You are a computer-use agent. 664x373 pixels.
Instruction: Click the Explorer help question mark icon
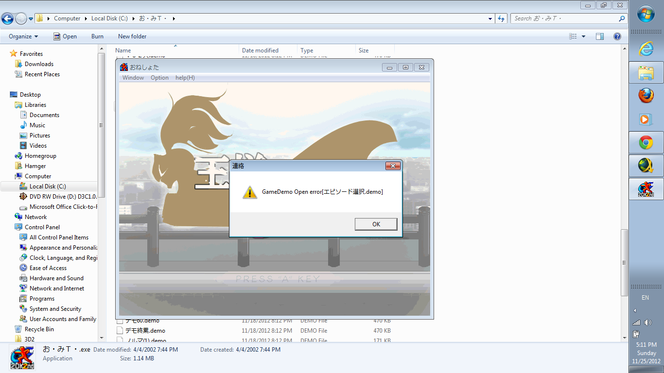pos(617,36)
